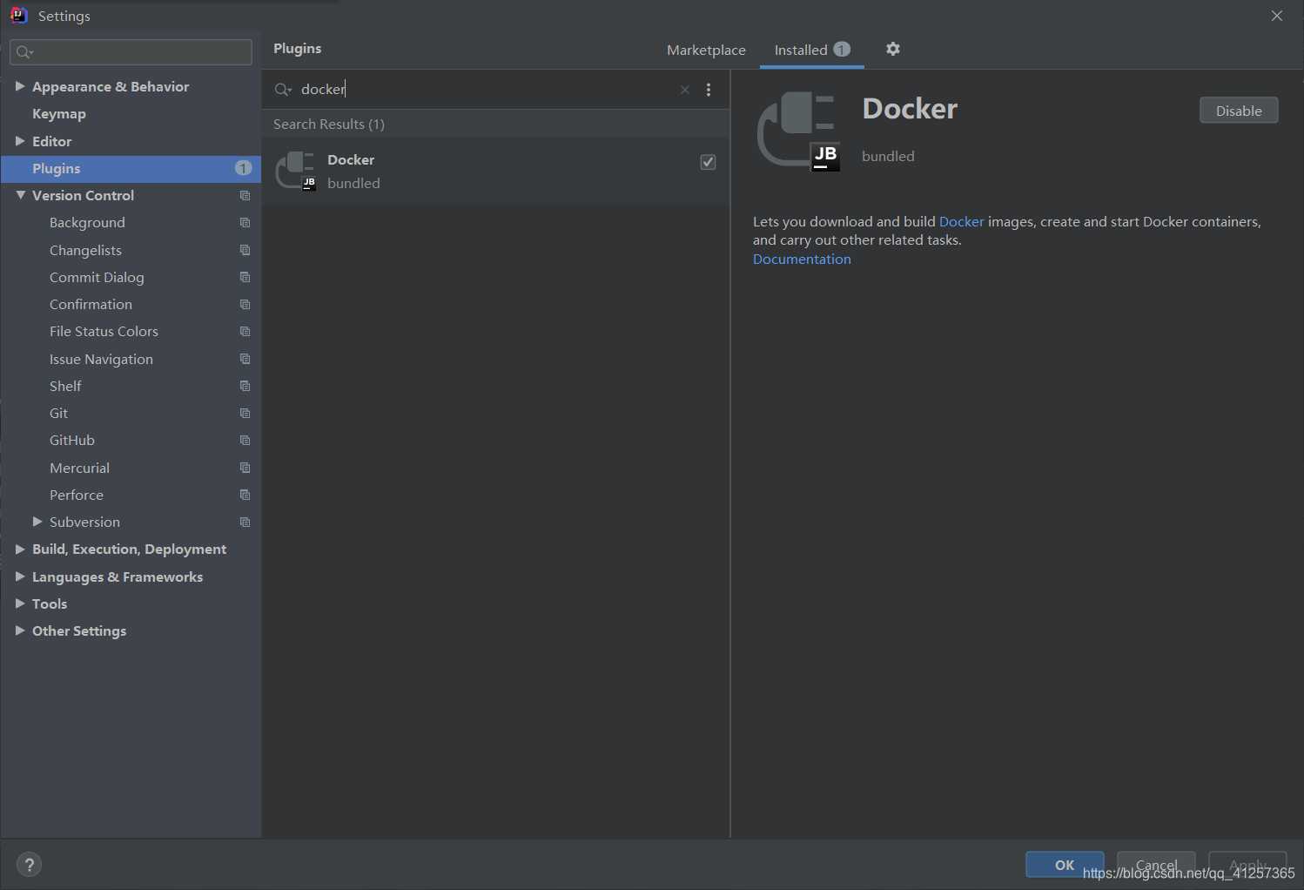Open File Status Colors settings
The height and width of the screenshot is (890, 1304).
point(104,332)
